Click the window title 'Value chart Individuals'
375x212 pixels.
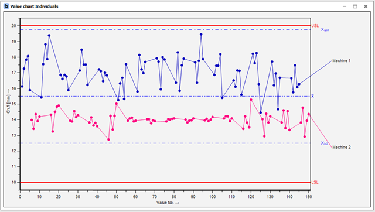click(x=34, y=6)
